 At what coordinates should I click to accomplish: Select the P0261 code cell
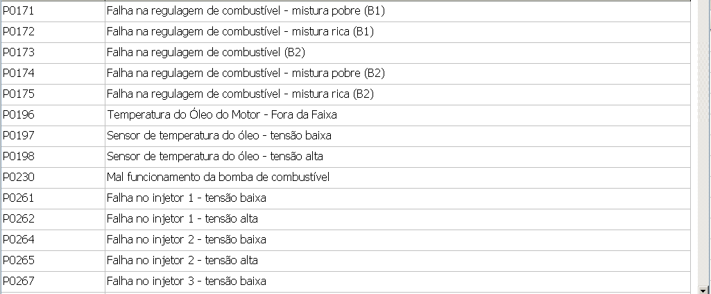(x=19, y=198)
